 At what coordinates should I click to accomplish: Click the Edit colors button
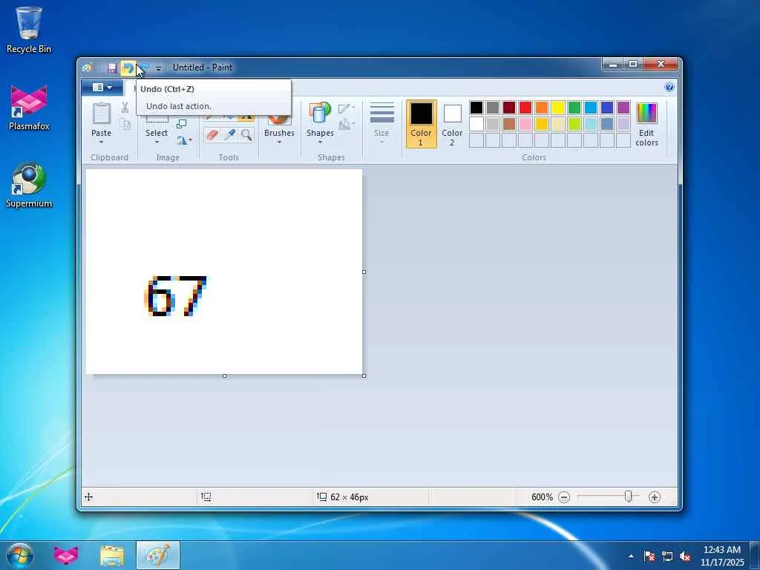click(x=646, y=124)
